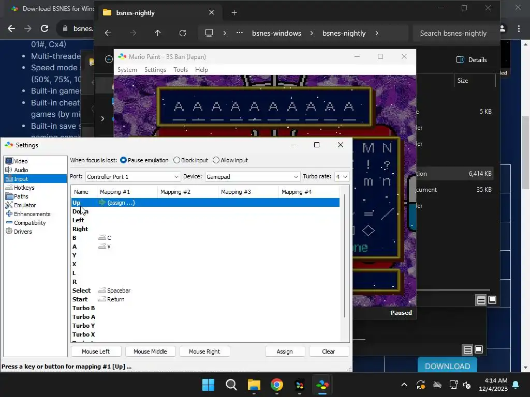Select Block input when focus lost
Image resolution: width=530 pixels, height=397 pixels.
190,160
